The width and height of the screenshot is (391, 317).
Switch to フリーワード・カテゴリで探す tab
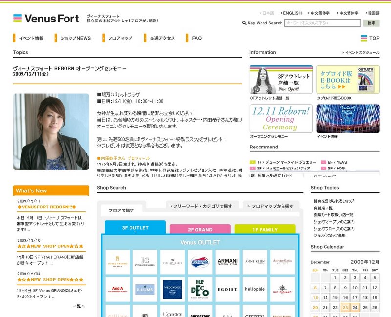202,206
